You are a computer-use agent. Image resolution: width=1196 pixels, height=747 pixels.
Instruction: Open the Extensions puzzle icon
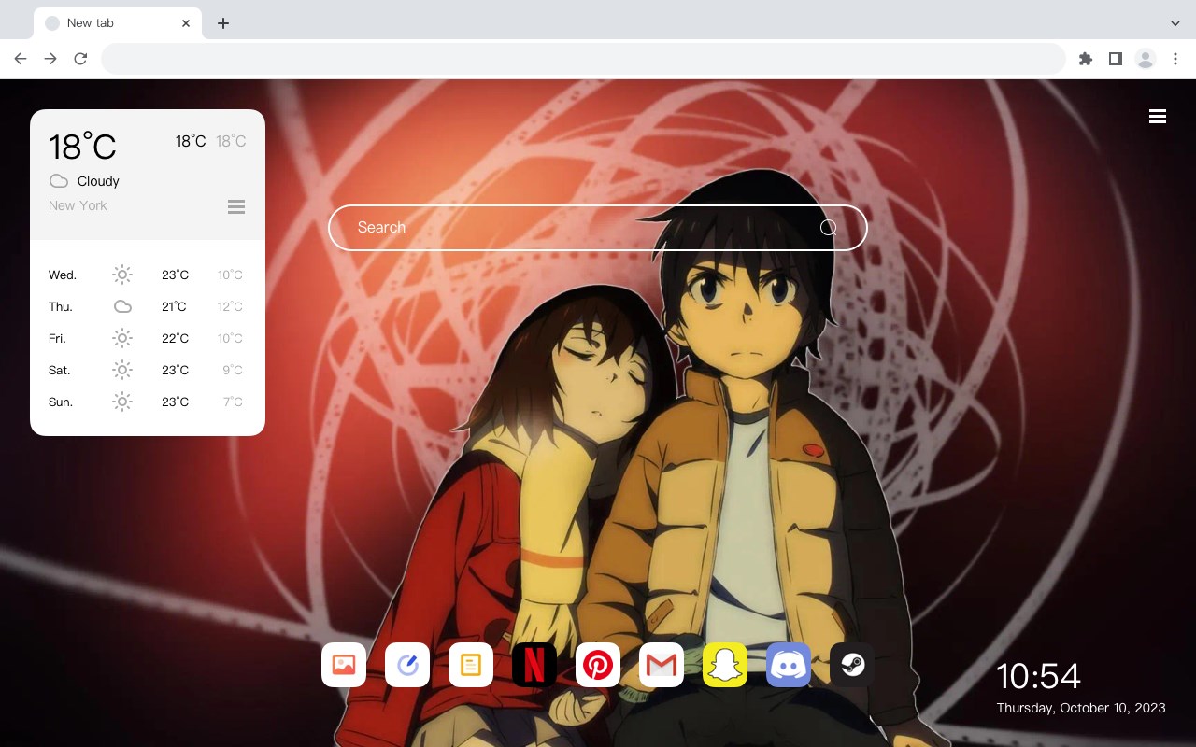tap(1085, 59)
